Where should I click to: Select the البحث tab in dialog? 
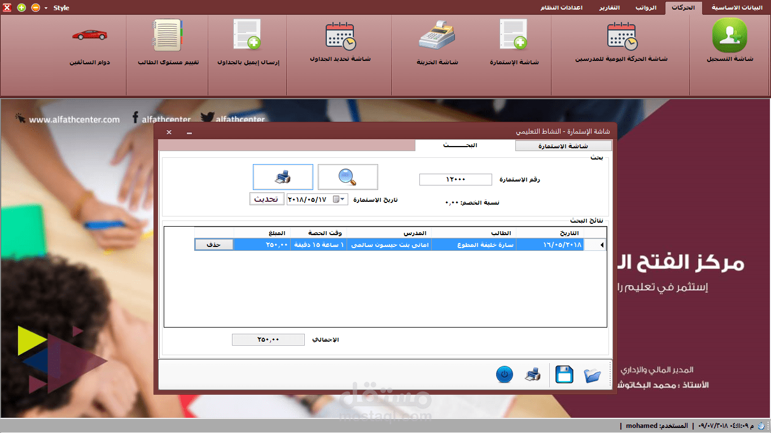click(465, 145)
